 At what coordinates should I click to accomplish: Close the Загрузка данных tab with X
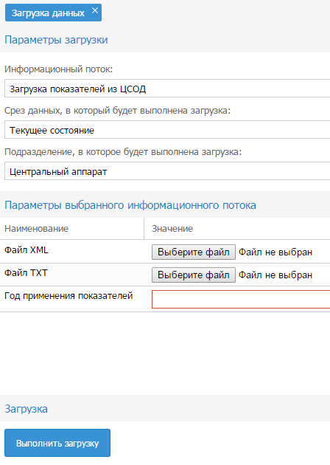click(x=95, y=10)
